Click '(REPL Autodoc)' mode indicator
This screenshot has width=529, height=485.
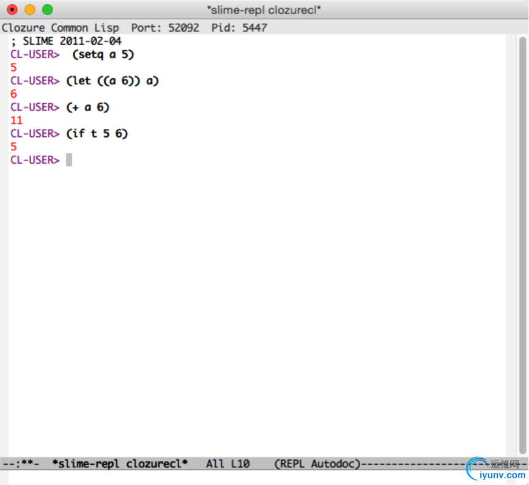pyautogui.click(x=317, y=464)
